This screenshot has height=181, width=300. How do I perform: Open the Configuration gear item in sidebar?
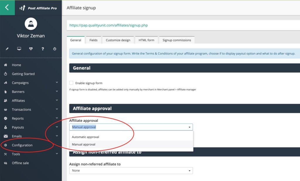22,145
